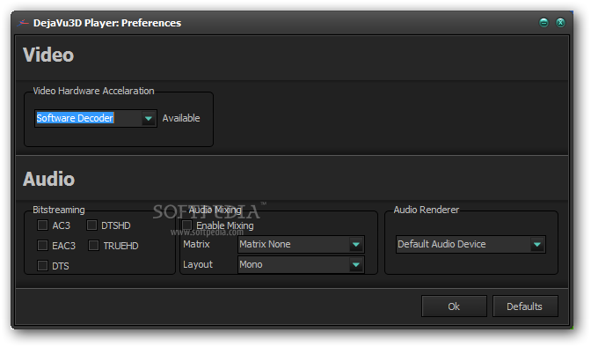
Task: Expand the Matrix None dropdown arrow
Action: point(356,245)
